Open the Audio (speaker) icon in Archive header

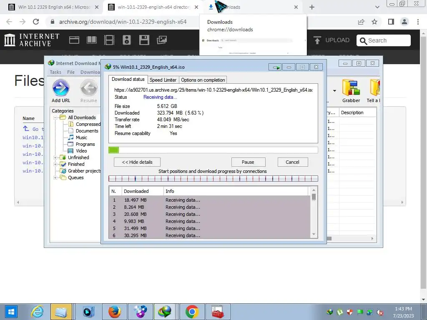tap(127, 40)
